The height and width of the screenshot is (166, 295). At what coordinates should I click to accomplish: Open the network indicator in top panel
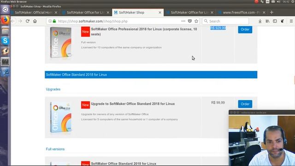click(262, 1)
